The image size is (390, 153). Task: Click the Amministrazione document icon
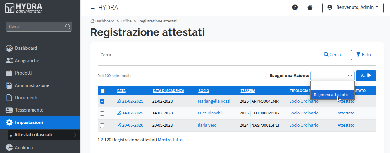point(9,85)
